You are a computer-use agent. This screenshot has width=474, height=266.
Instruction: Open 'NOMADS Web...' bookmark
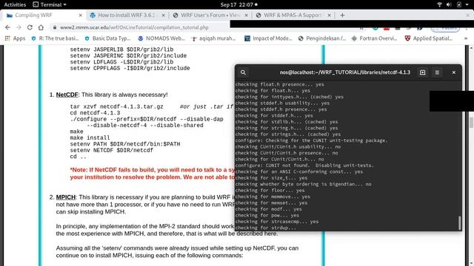point(161,38)
